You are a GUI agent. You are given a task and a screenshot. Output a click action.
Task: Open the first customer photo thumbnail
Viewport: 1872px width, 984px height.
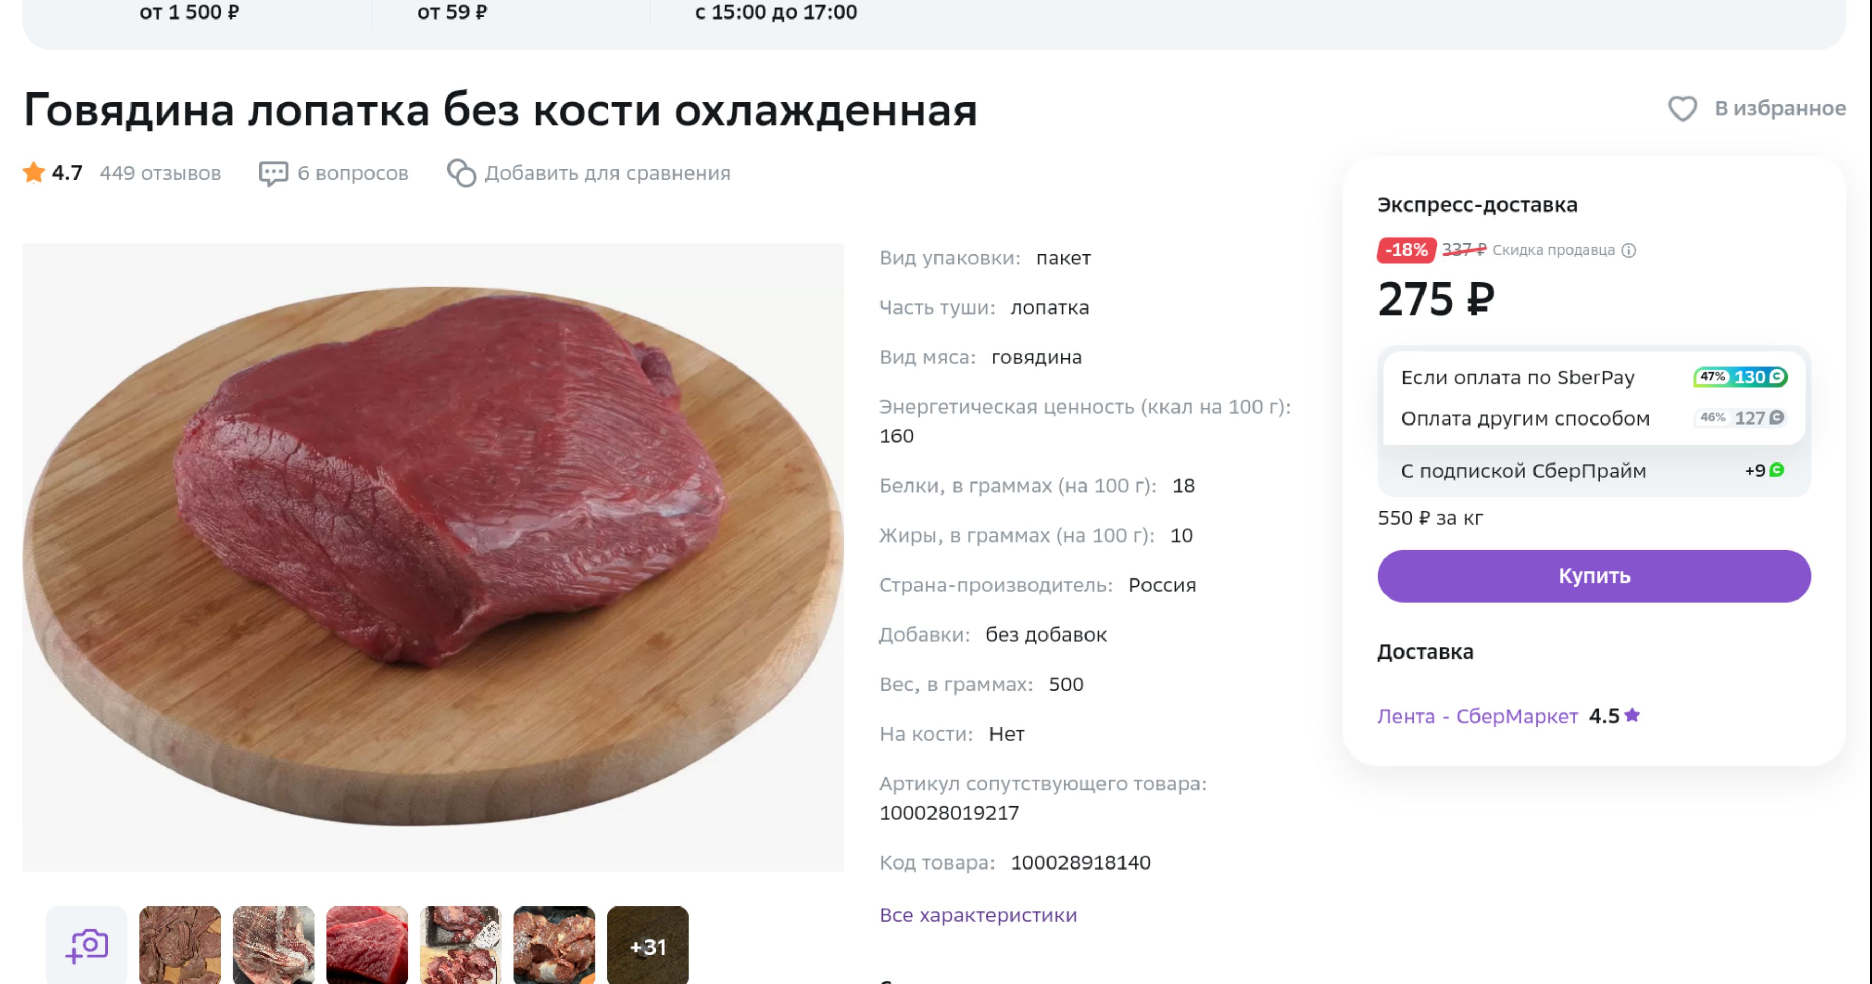click(180, 945)
